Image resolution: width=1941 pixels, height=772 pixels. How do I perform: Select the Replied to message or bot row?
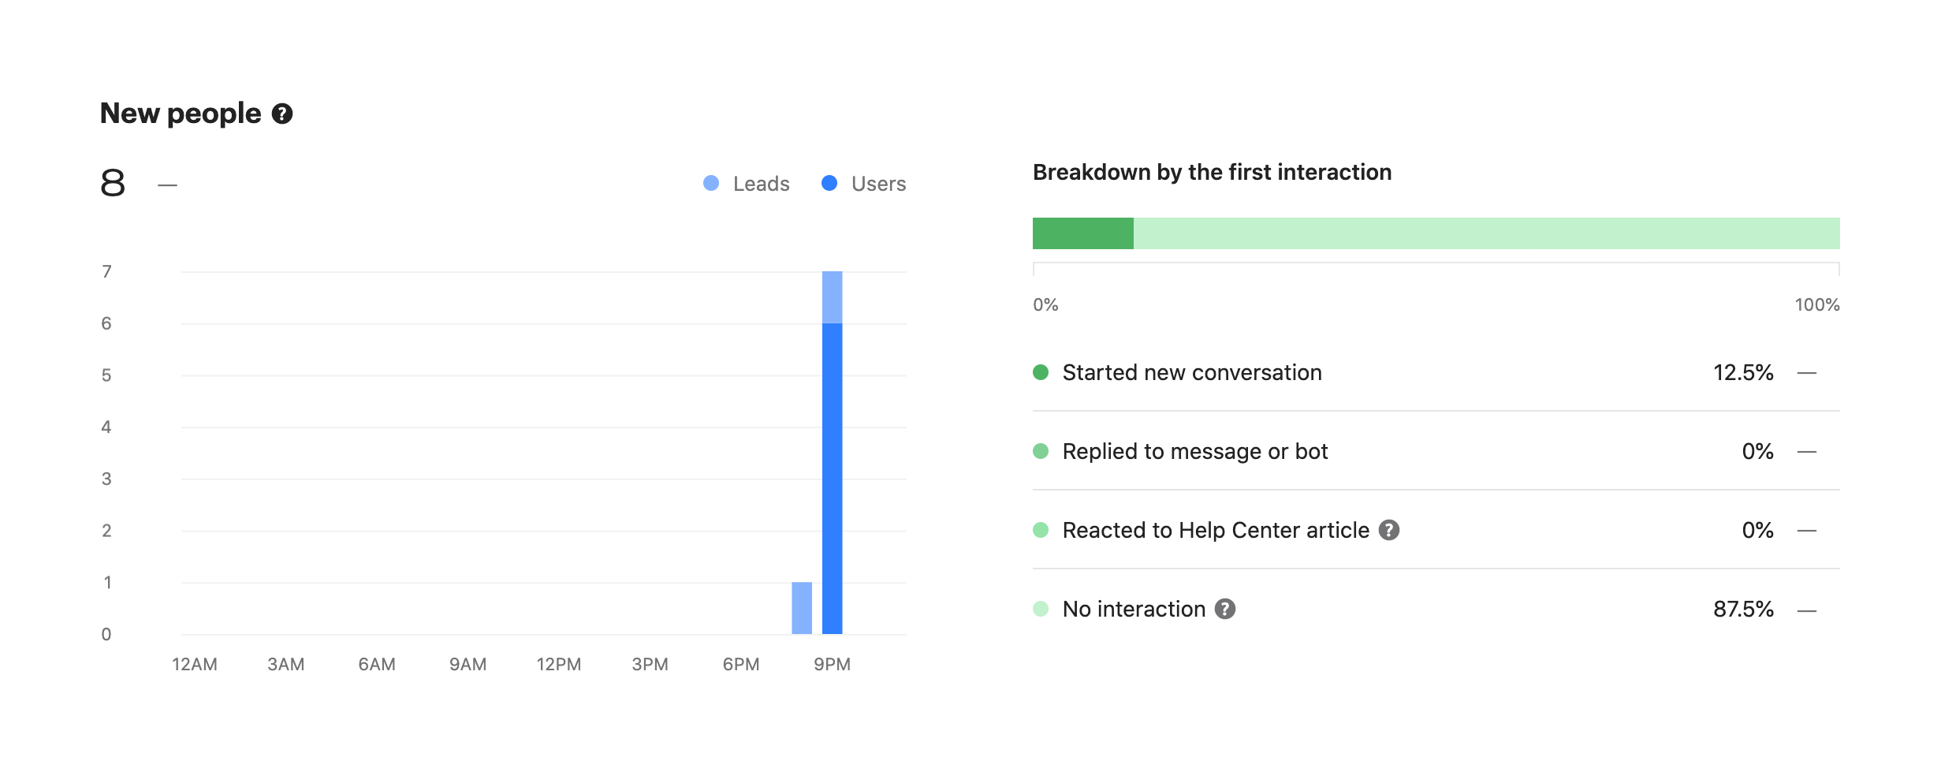click(x=1195, y=451)
